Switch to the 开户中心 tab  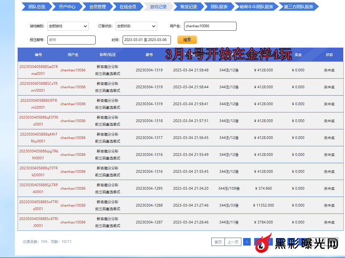pyautogui.click(x=67, y=7)
